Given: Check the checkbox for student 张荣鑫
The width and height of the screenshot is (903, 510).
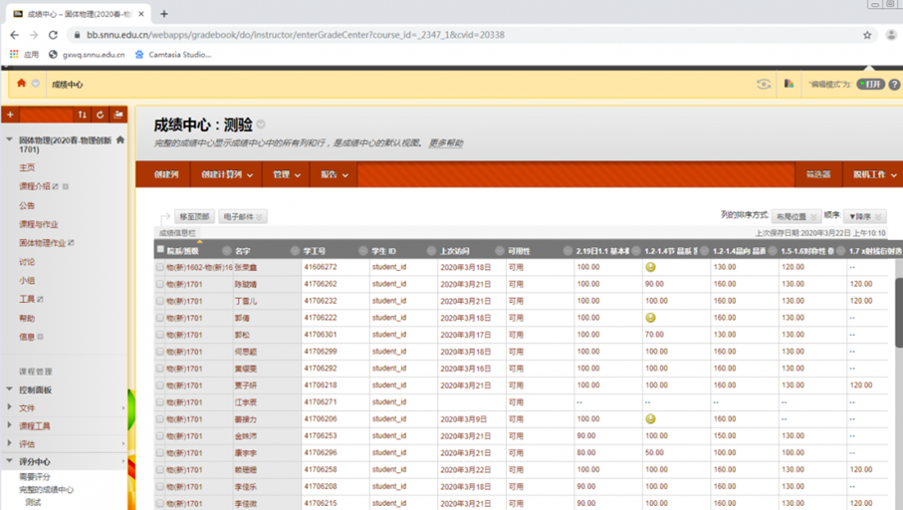Looking at the screenshot, I should [x=160, y=267].
